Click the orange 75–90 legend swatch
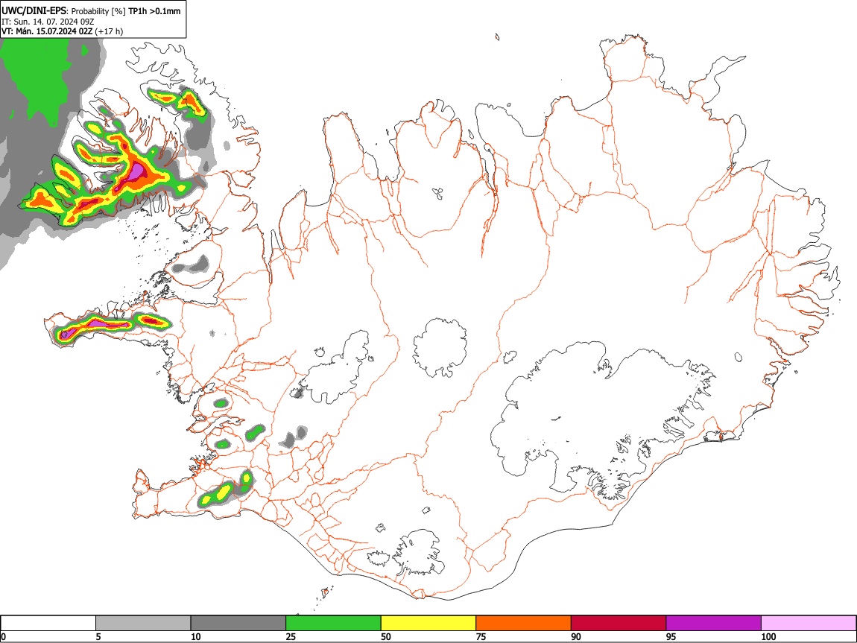 [x=524, y=624]
